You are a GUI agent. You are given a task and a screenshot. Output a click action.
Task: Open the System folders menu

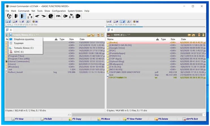(x=75, y=11)
